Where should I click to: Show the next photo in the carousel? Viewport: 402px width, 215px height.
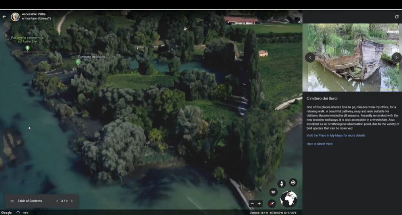click(397, 58)
